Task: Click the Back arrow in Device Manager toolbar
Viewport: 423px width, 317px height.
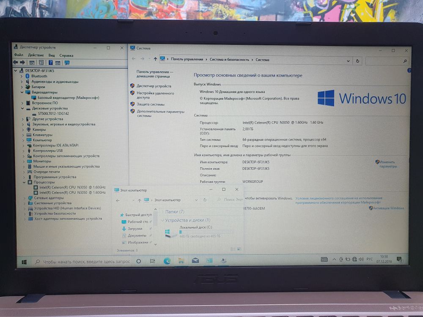Action: [x=16, y=62]
